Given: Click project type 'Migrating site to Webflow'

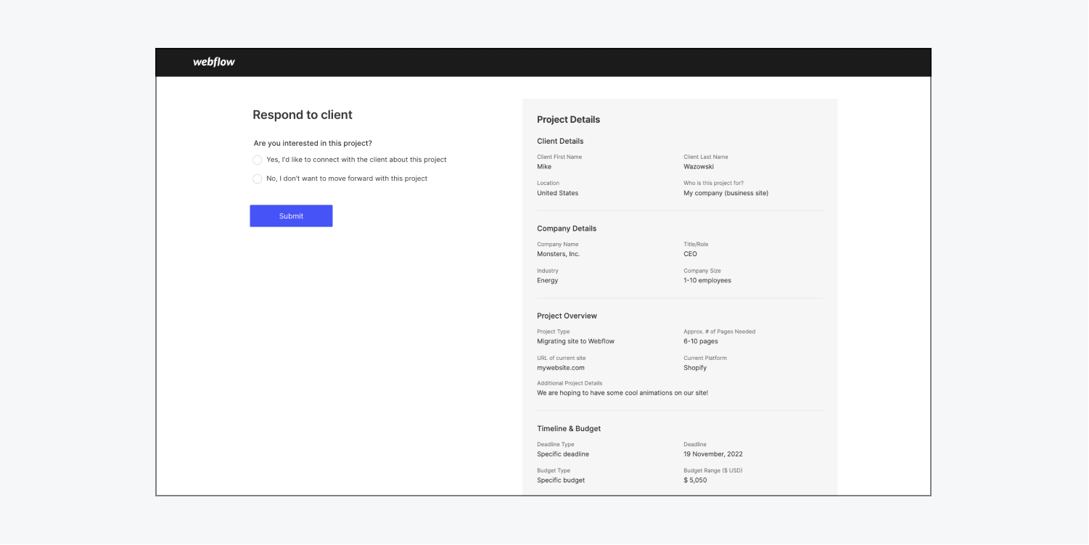Looking at the screenshot, I should pos(576,341).
